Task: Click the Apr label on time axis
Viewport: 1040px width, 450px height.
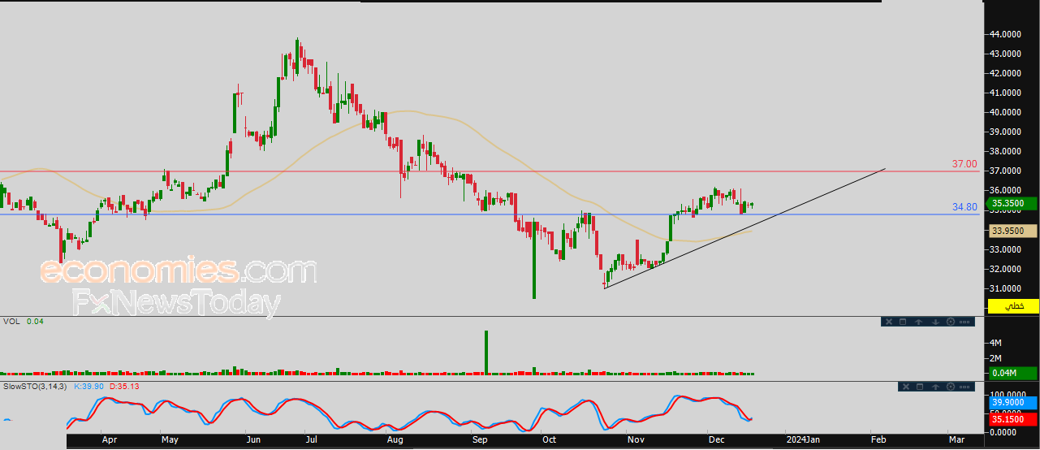Action: [x=110, y=439]
